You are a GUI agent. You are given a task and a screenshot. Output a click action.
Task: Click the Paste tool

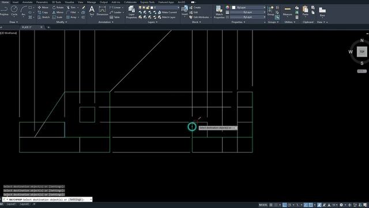click(305, 11)
